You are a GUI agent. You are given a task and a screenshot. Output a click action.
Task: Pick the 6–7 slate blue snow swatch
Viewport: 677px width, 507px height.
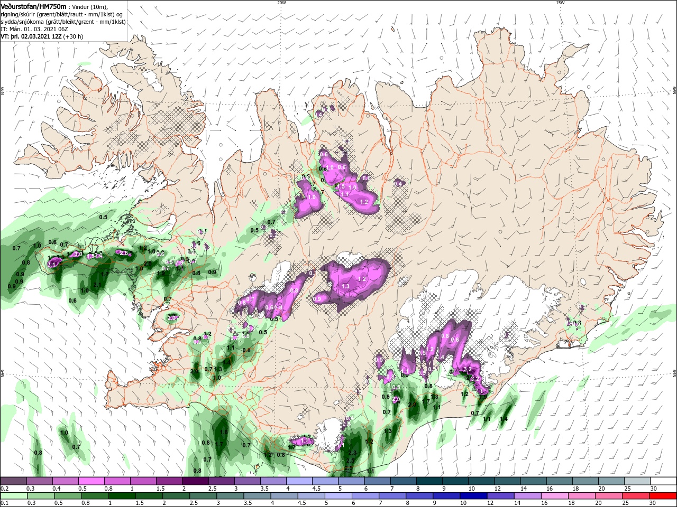(378, 481)
